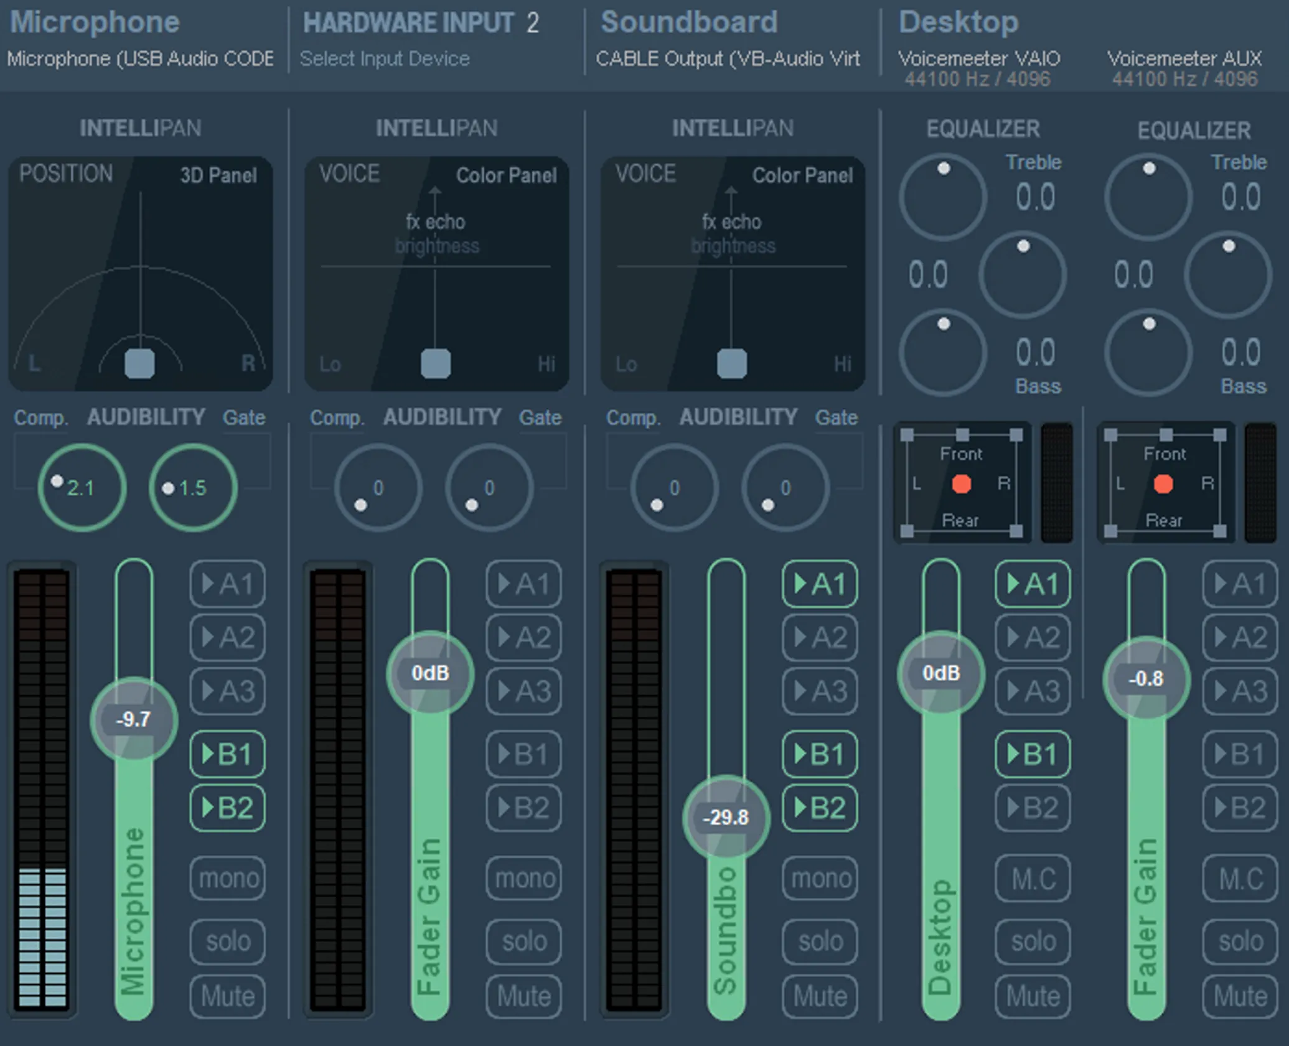
Task: Click Bass knob on Voicemeeter AUX equalizer
Action: (1148, 352)
